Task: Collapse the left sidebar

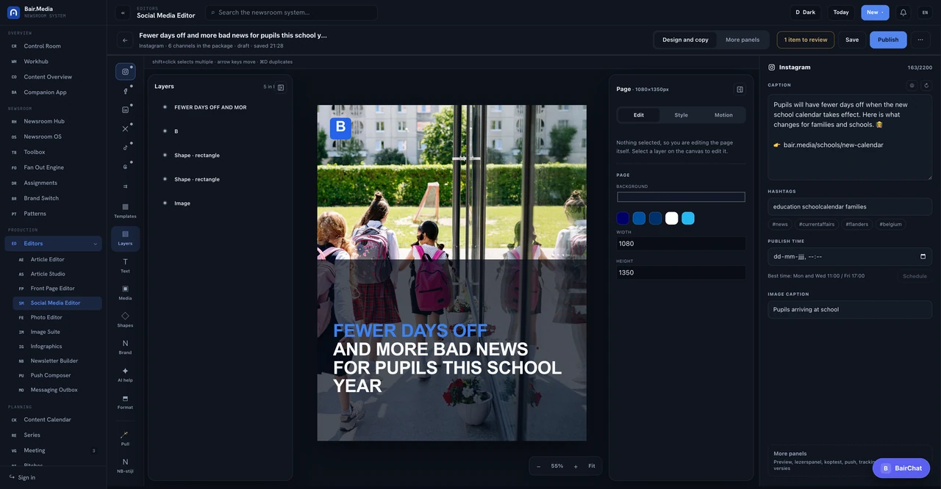Action: (123, 12)
